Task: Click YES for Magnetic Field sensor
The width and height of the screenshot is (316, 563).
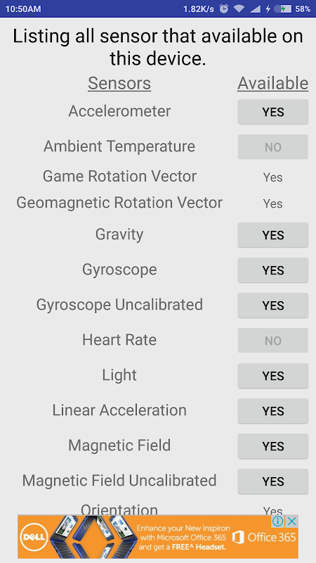Action: (272, 446)
